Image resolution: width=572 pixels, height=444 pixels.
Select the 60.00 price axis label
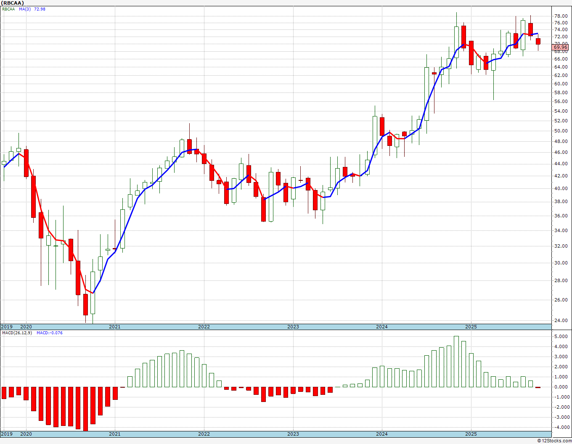pos(561,84)
